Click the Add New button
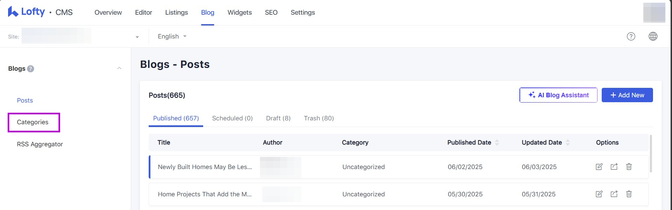672x210 pixels. (x=627, y=95)
